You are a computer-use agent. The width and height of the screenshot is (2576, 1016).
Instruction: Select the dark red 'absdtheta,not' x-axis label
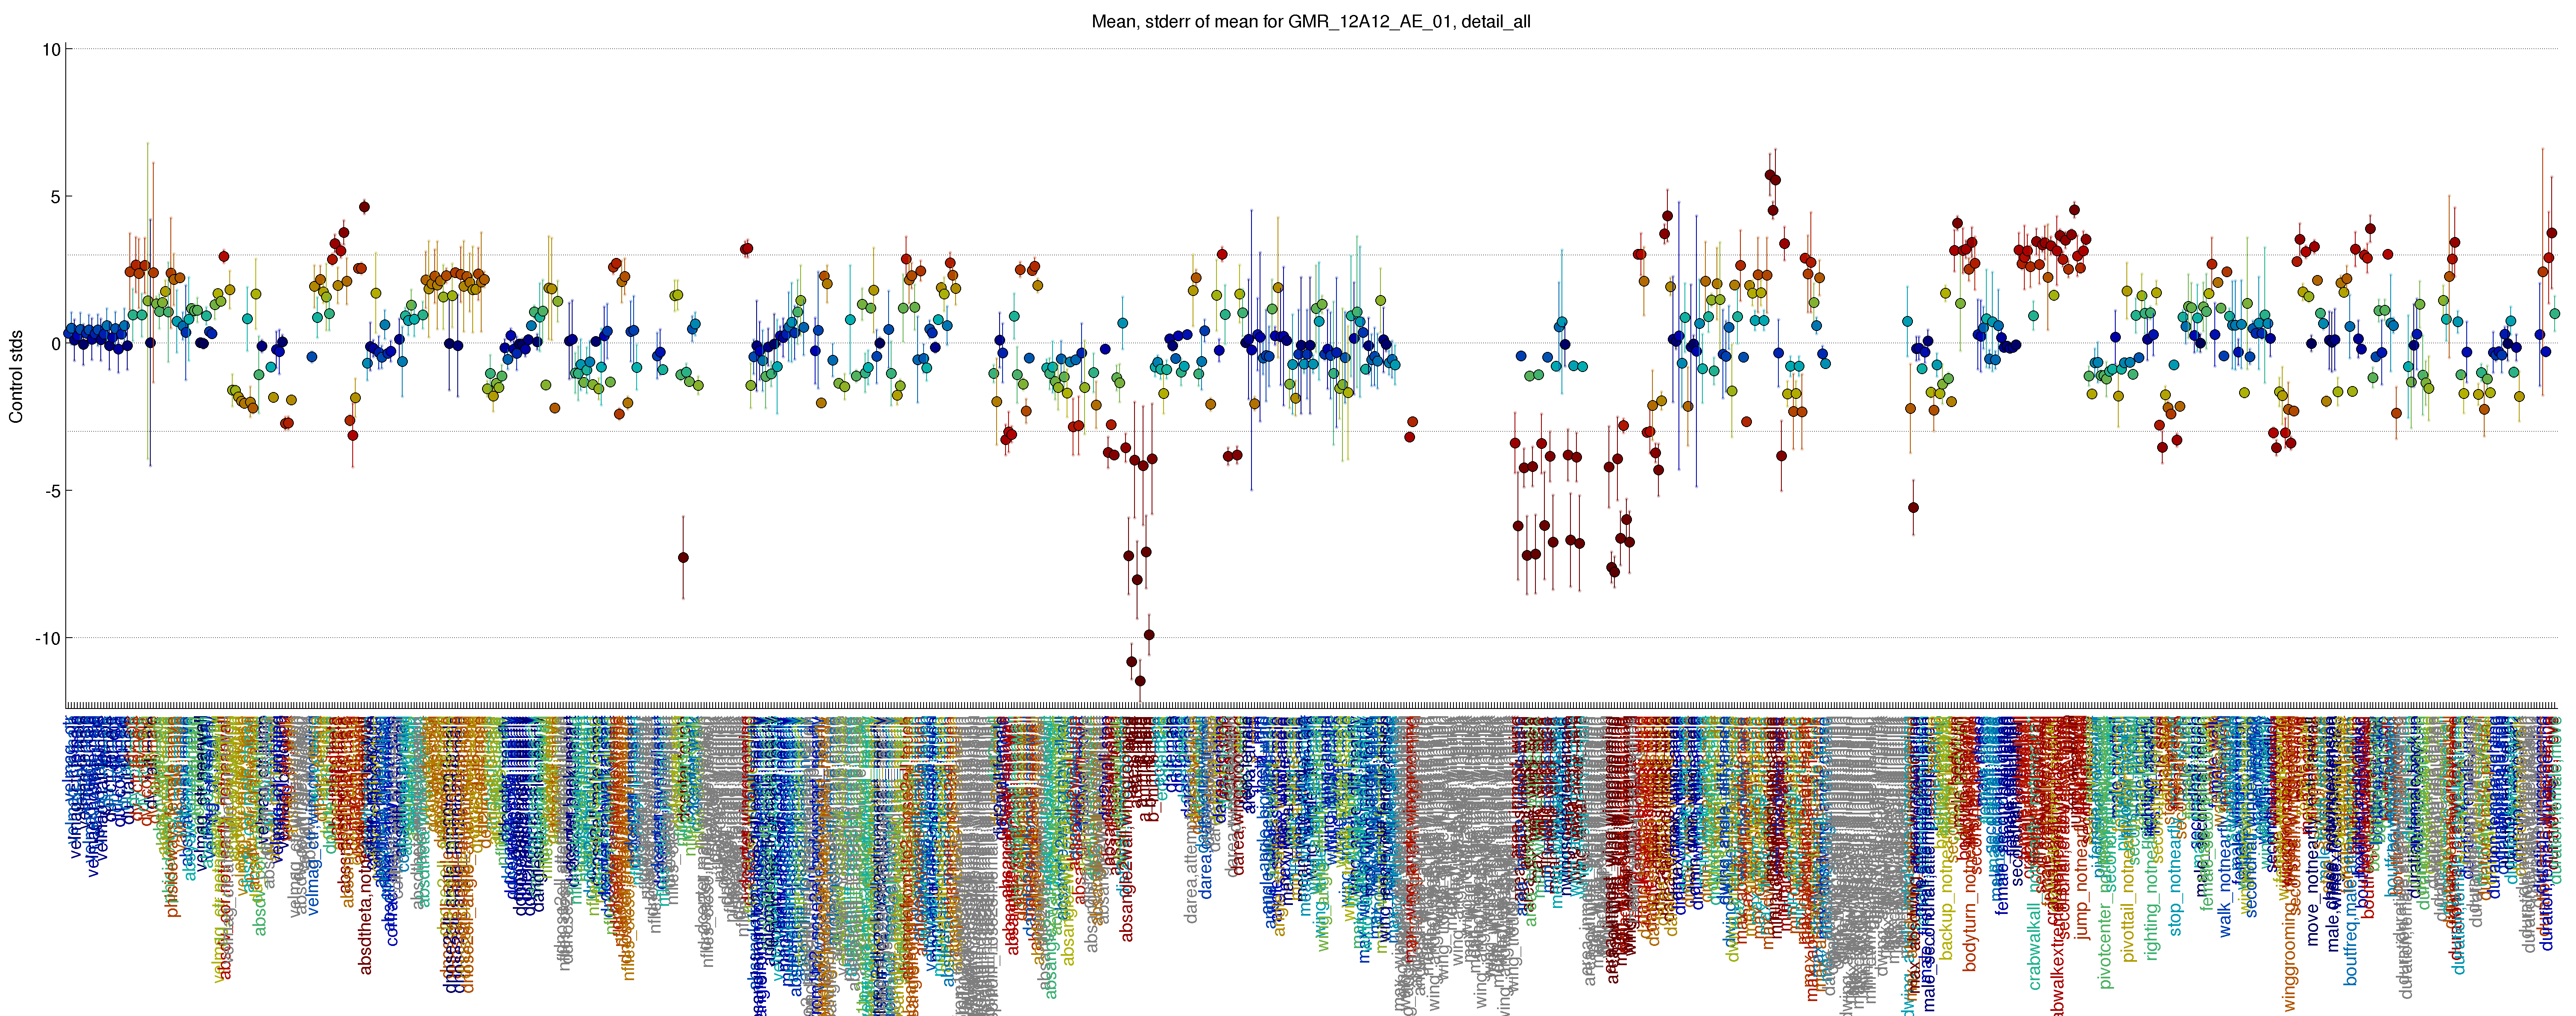pos(365,922)
